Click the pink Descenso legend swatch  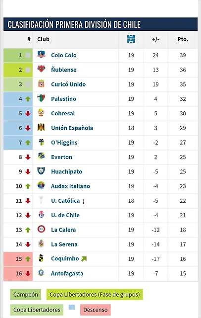(x=96, y=310)
